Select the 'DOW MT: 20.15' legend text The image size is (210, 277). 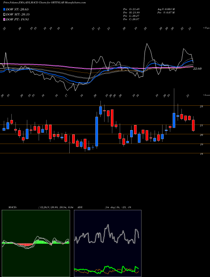pyautogui.click(x=18, y=15)
